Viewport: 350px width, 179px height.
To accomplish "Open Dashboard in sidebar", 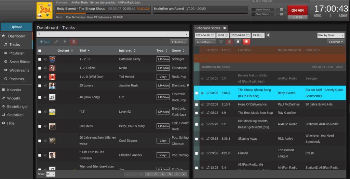I will click(x=16, y=36).
